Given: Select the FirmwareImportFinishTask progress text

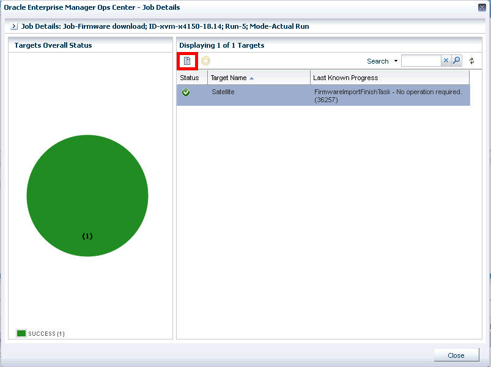Looking at the screenshot, I should (388, 96).
